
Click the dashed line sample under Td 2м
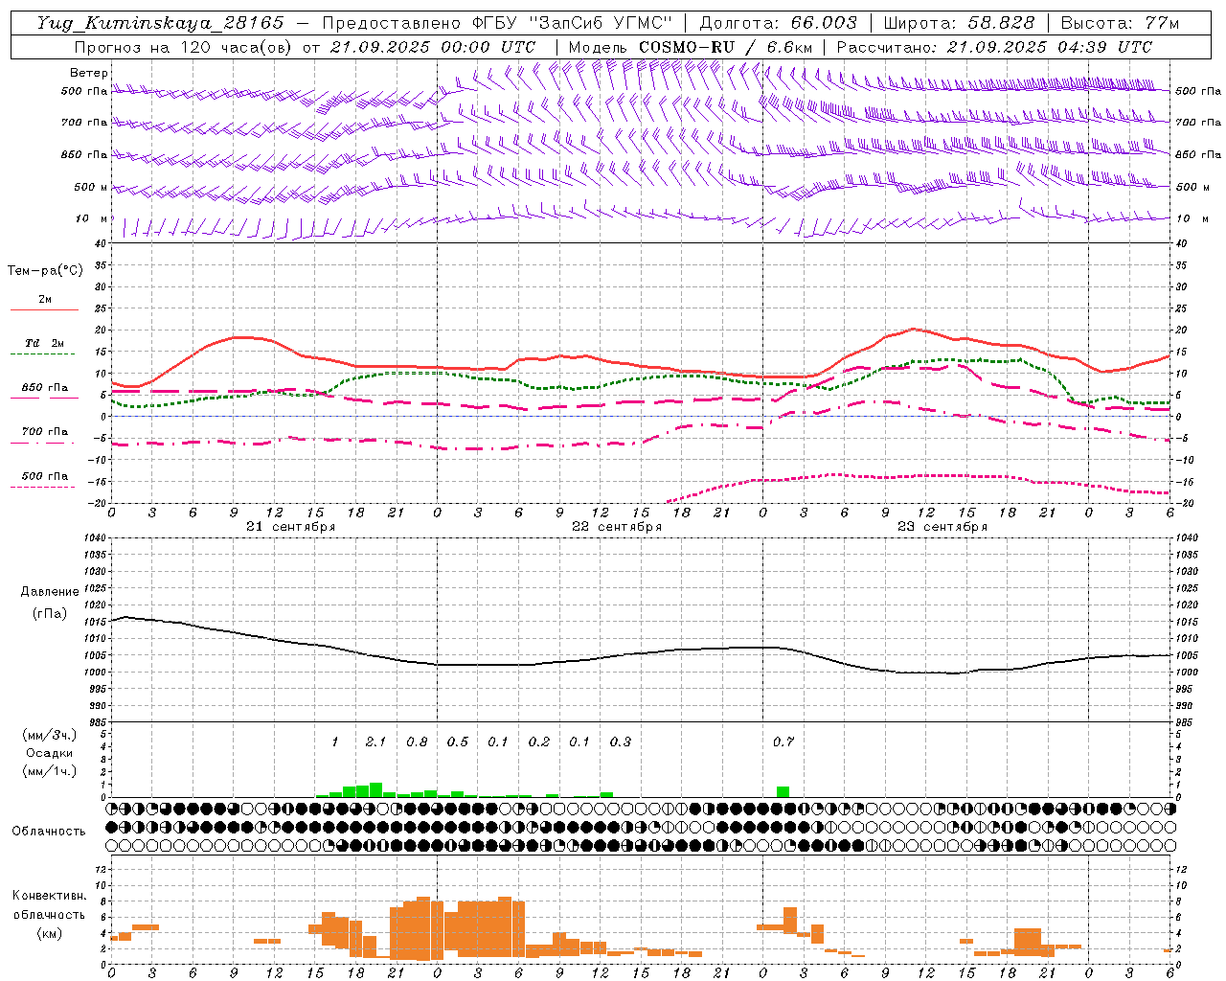click(44, 354)
